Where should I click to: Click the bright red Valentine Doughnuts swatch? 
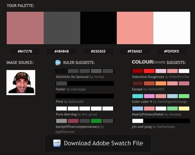149,71
